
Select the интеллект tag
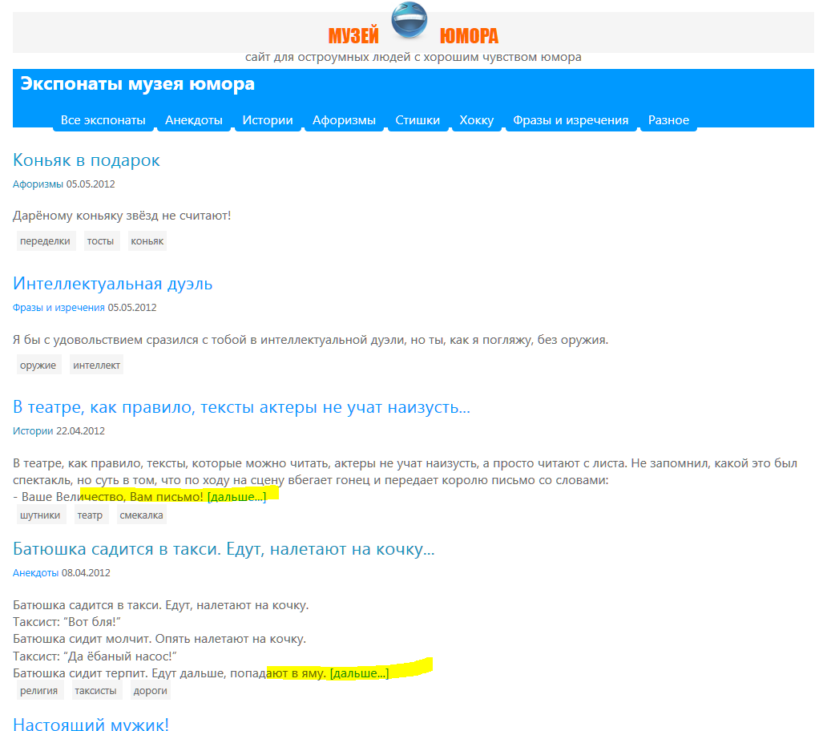pyautogui.click(x=96, y=365)
